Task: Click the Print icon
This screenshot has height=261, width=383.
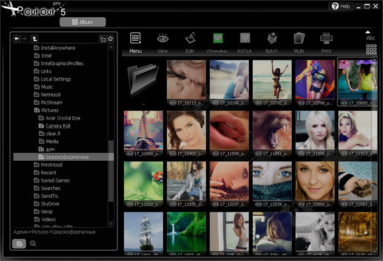Action: [326, 40]
